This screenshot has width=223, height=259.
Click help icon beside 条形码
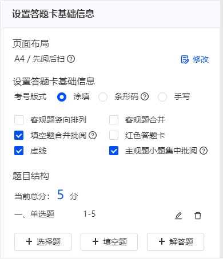(145, 96)
